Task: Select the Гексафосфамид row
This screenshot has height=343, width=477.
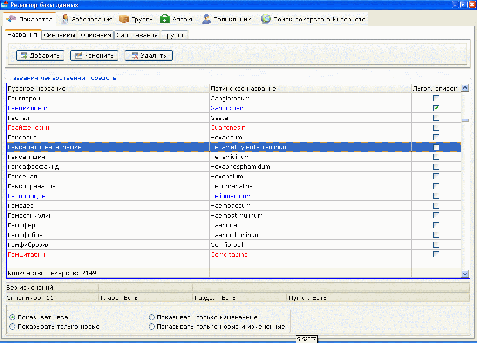Action: click(x=234, y=167)
